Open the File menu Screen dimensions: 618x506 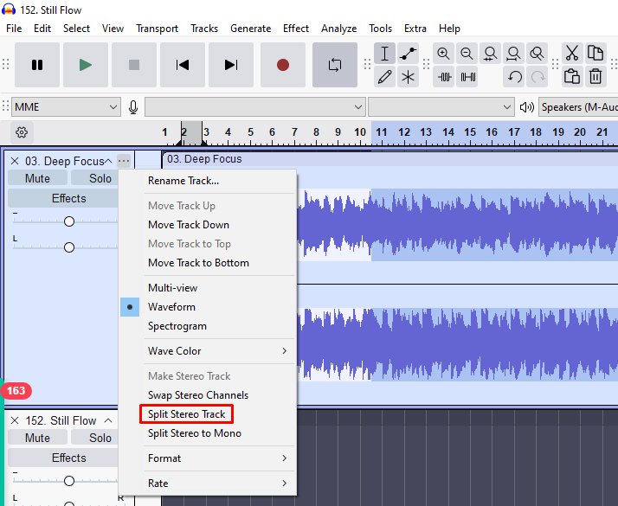(x=14, y=29)
